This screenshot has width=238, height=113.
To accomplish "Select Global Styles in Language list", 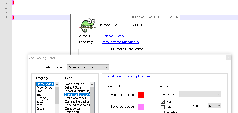I will pyautogui.click(x=45, y=84).
